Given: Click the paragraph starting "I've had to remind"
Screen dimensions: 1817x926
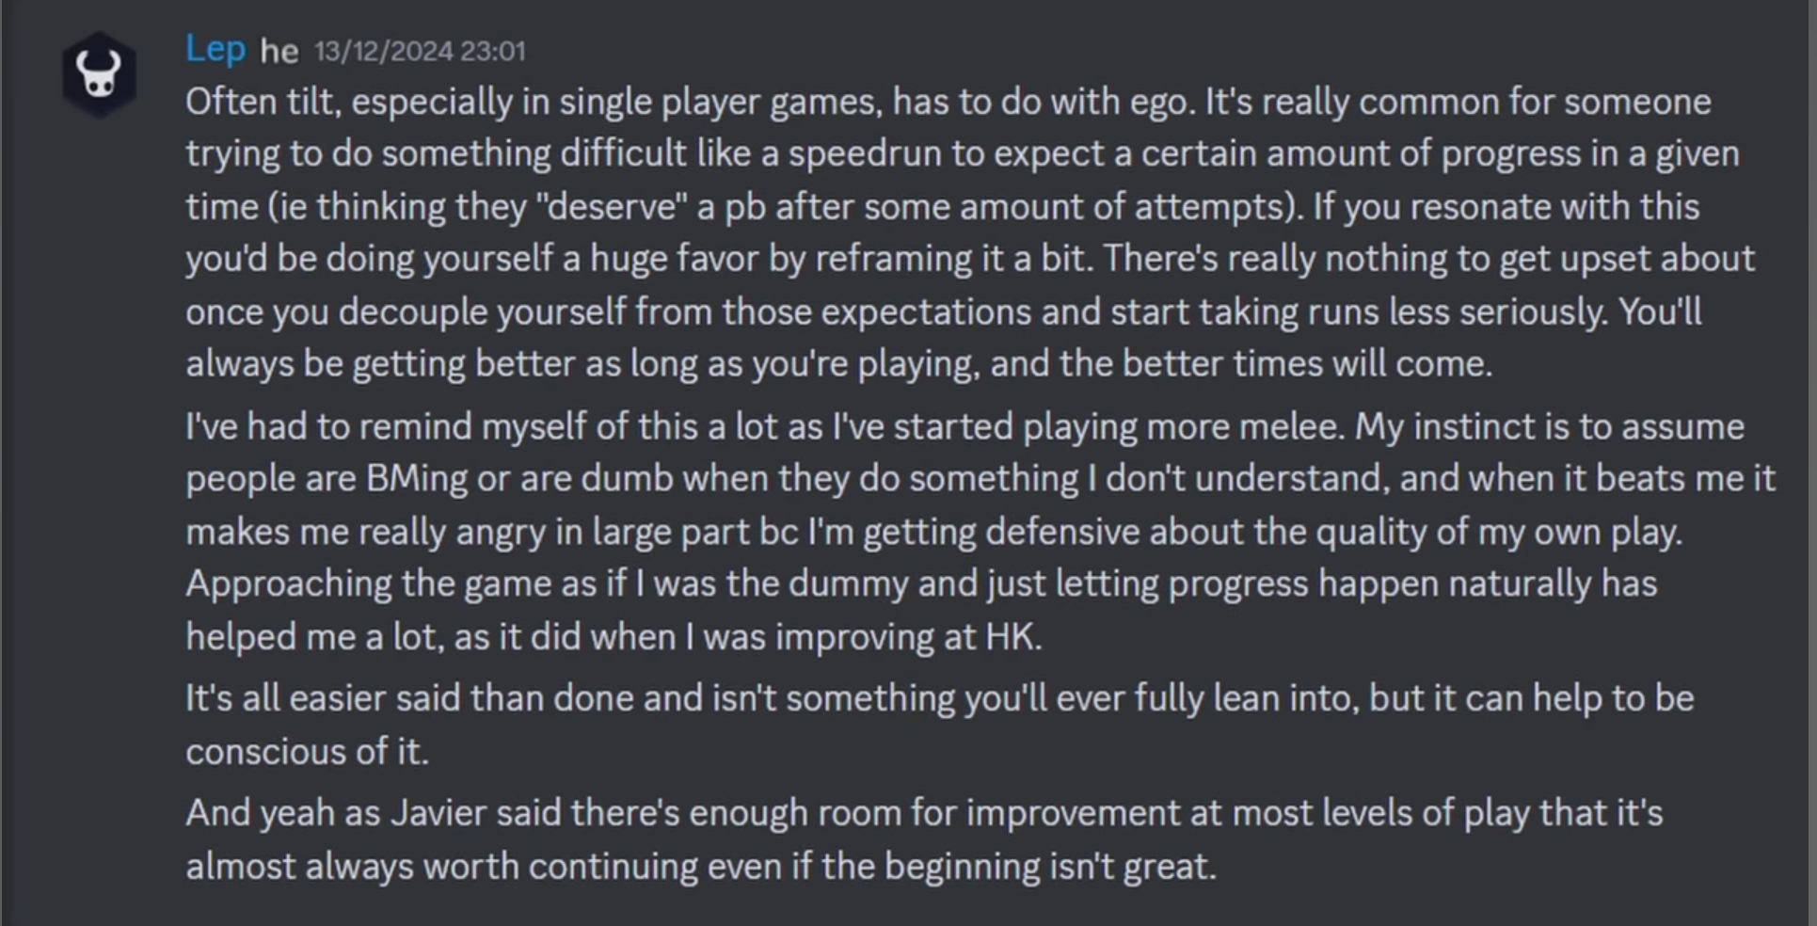Looking at the screenshot, I should [941, 531].
